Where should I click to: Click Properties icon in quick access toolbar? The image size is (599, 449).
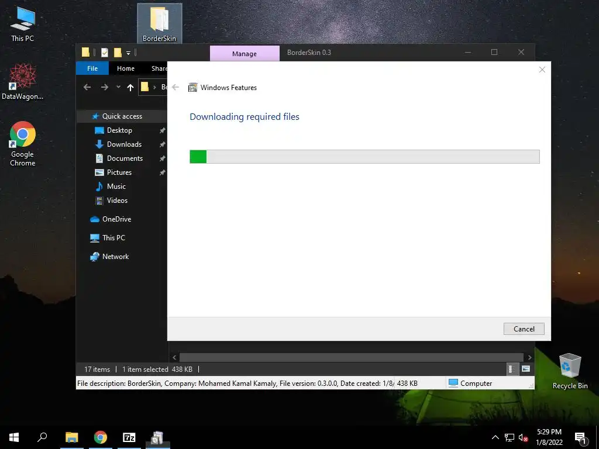coord(104,52)
